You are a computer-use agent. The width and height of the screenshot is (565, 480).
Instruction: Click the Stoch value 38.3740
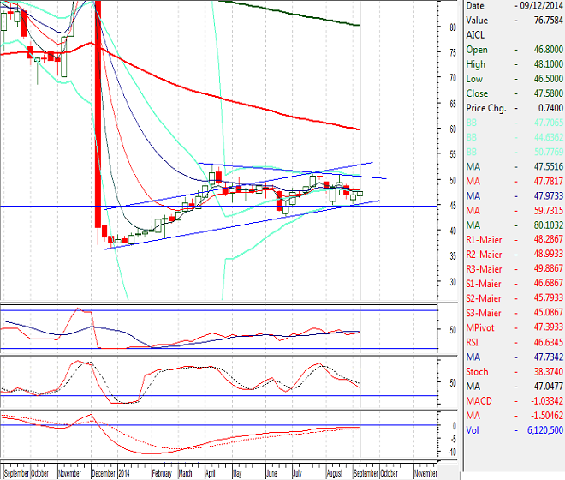click(x=541, y=372)
